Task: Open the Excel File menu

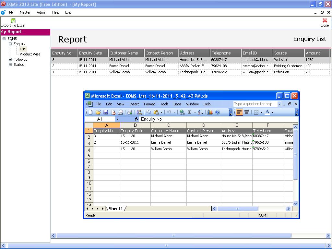Action: pos(98,104)
